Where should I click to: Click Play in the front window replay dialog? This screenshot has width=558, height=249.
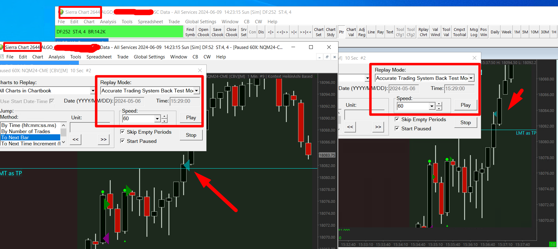[191, 117]
